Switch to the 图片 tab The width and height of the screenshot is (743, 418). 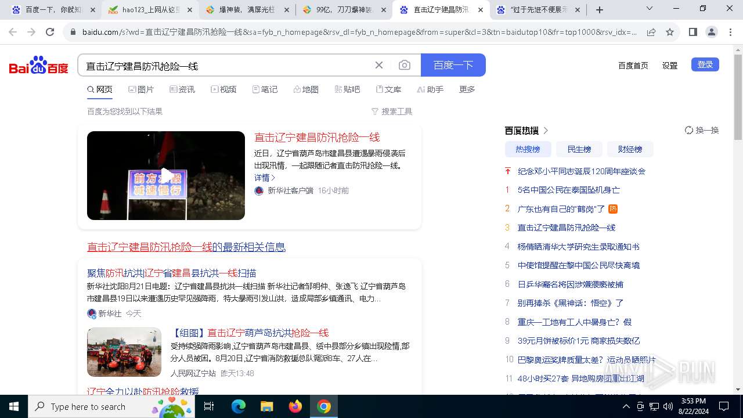point(141,89)
